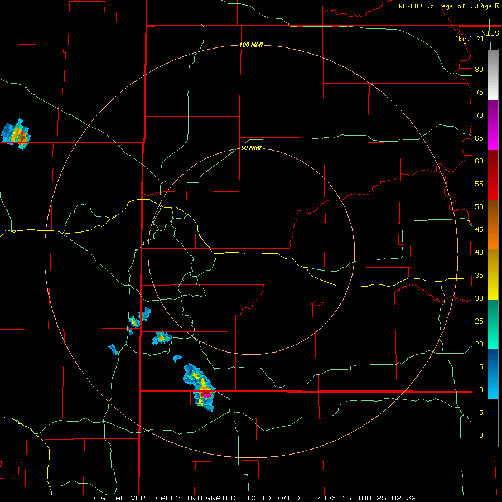Viewport: 502px width, 502px height.
Task: Click the 20 value on the scale
Action: coord(479,344)
